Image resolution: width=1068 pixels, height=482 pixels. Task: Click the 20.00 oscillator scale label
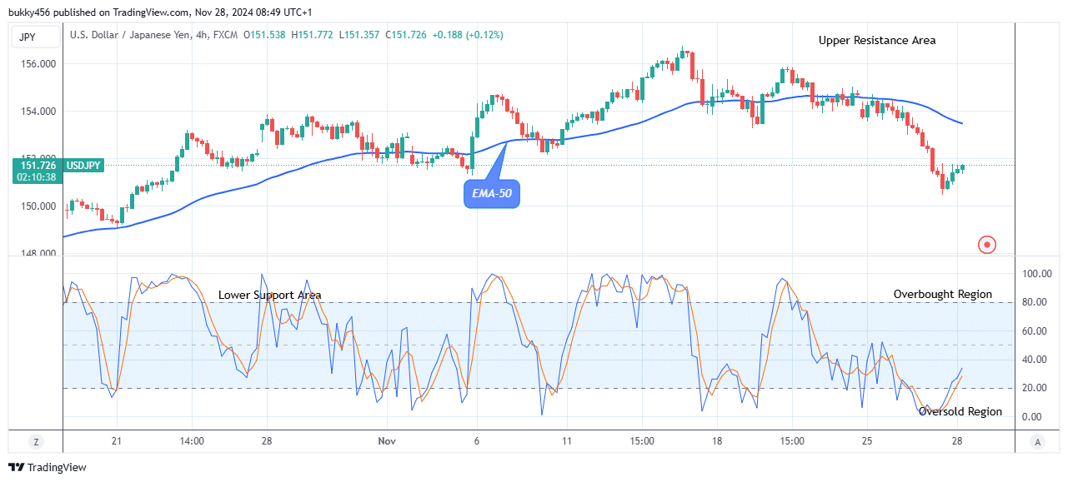click(1036, 388)
